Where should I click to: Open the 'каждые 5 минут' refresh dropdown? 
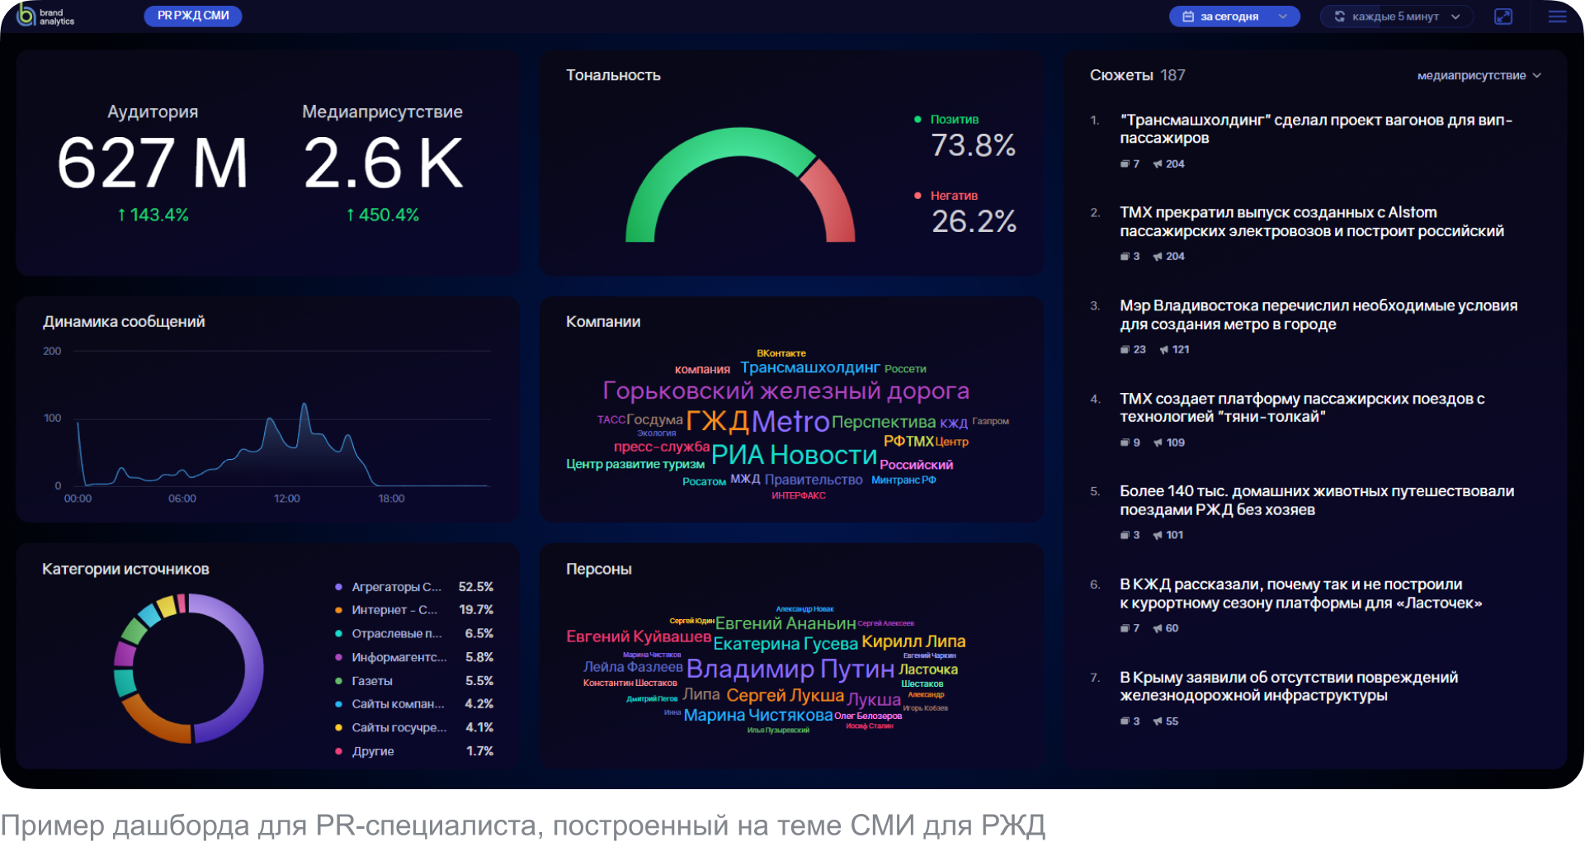(x=1396, y=17)
